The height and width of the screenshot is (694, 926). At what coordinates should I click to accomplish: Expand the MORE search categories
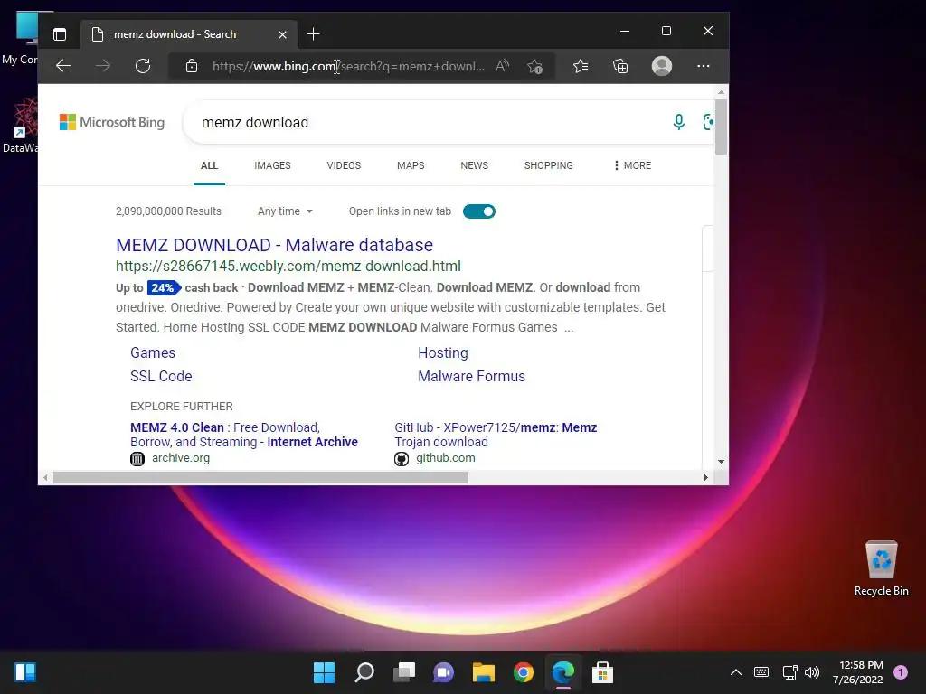click(632, 166)
